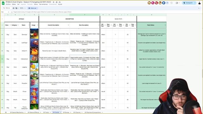Image resolution: width=203 pixels, height=114 pixels.
Task: Open the Compartir dropdown arrow
Action: click(x=195, y=3)
